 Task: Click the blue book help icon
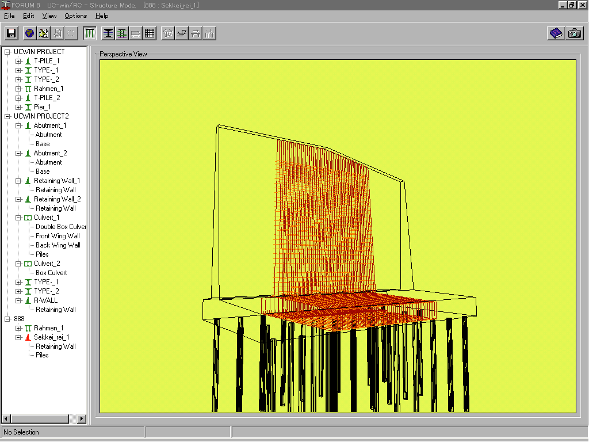[x=556, y=33]
